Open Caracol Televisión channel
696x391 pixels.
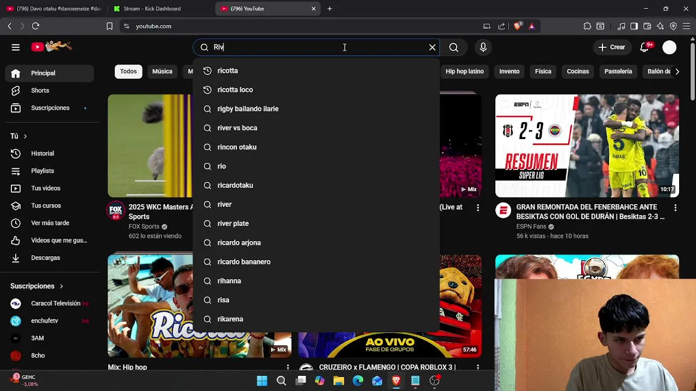pos(49,303)
